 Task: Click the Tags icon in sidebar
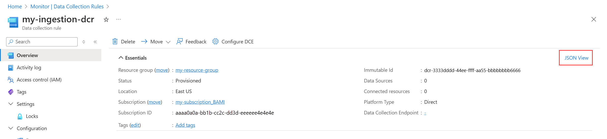tap(11, 92)
